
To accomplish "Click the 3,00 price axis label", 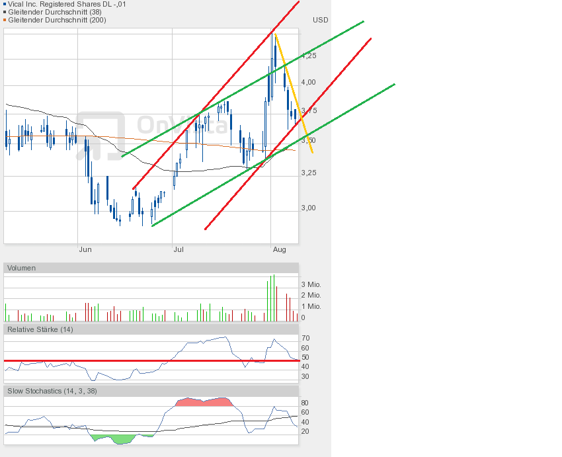I will coord(309,208).
